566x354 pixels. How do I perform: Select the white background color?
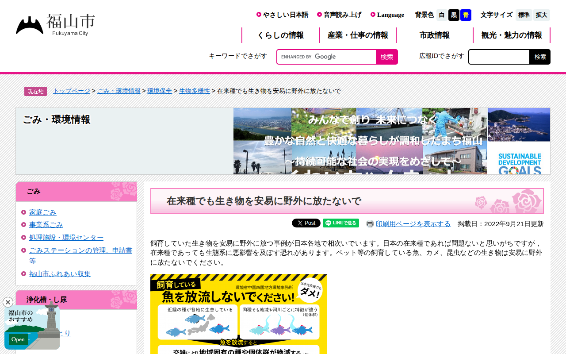[442, 15]
